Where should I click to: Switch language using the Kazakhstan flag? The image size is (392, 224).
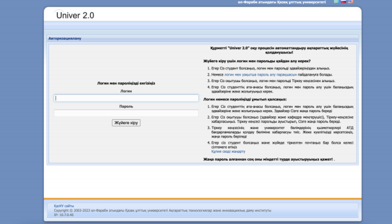pyautogui.click(x=337, y=1)
